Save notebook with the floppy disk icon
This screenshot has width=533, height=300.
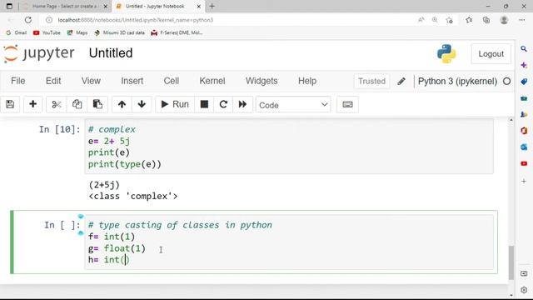click(10, 104)
